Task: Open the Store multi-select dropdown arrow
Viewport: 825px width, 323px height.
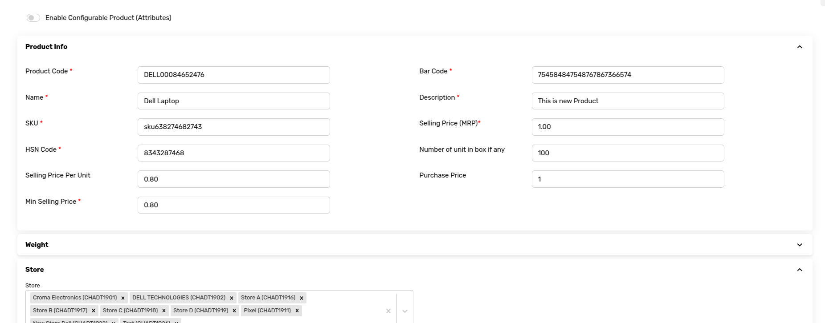Action: pyautogui.click(x=405, y=311)
